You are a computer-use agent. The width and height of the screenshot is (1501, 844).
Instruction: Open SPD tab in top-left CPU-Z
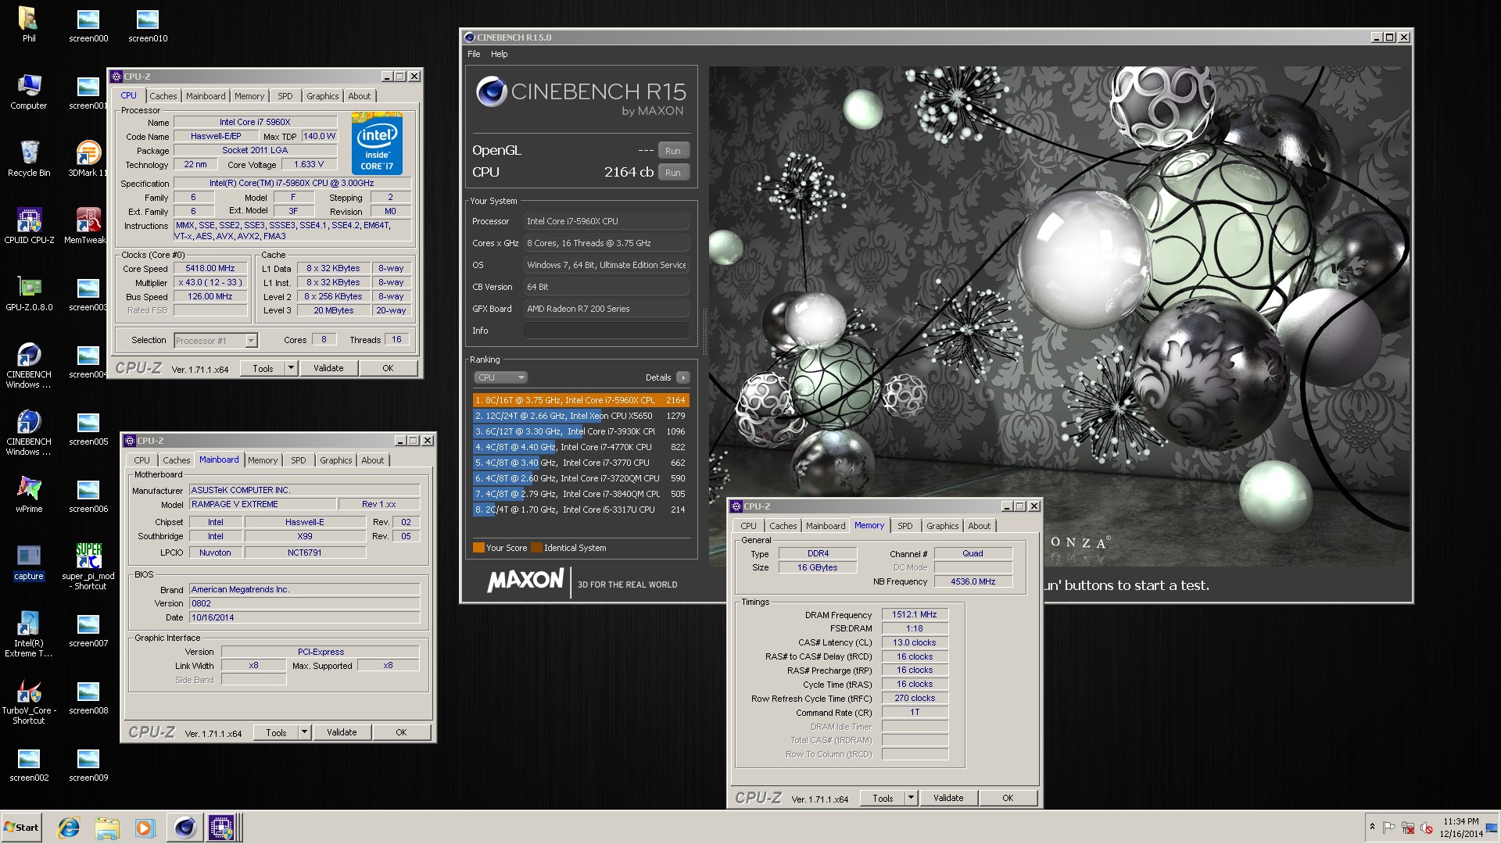(x=285, y=96)
